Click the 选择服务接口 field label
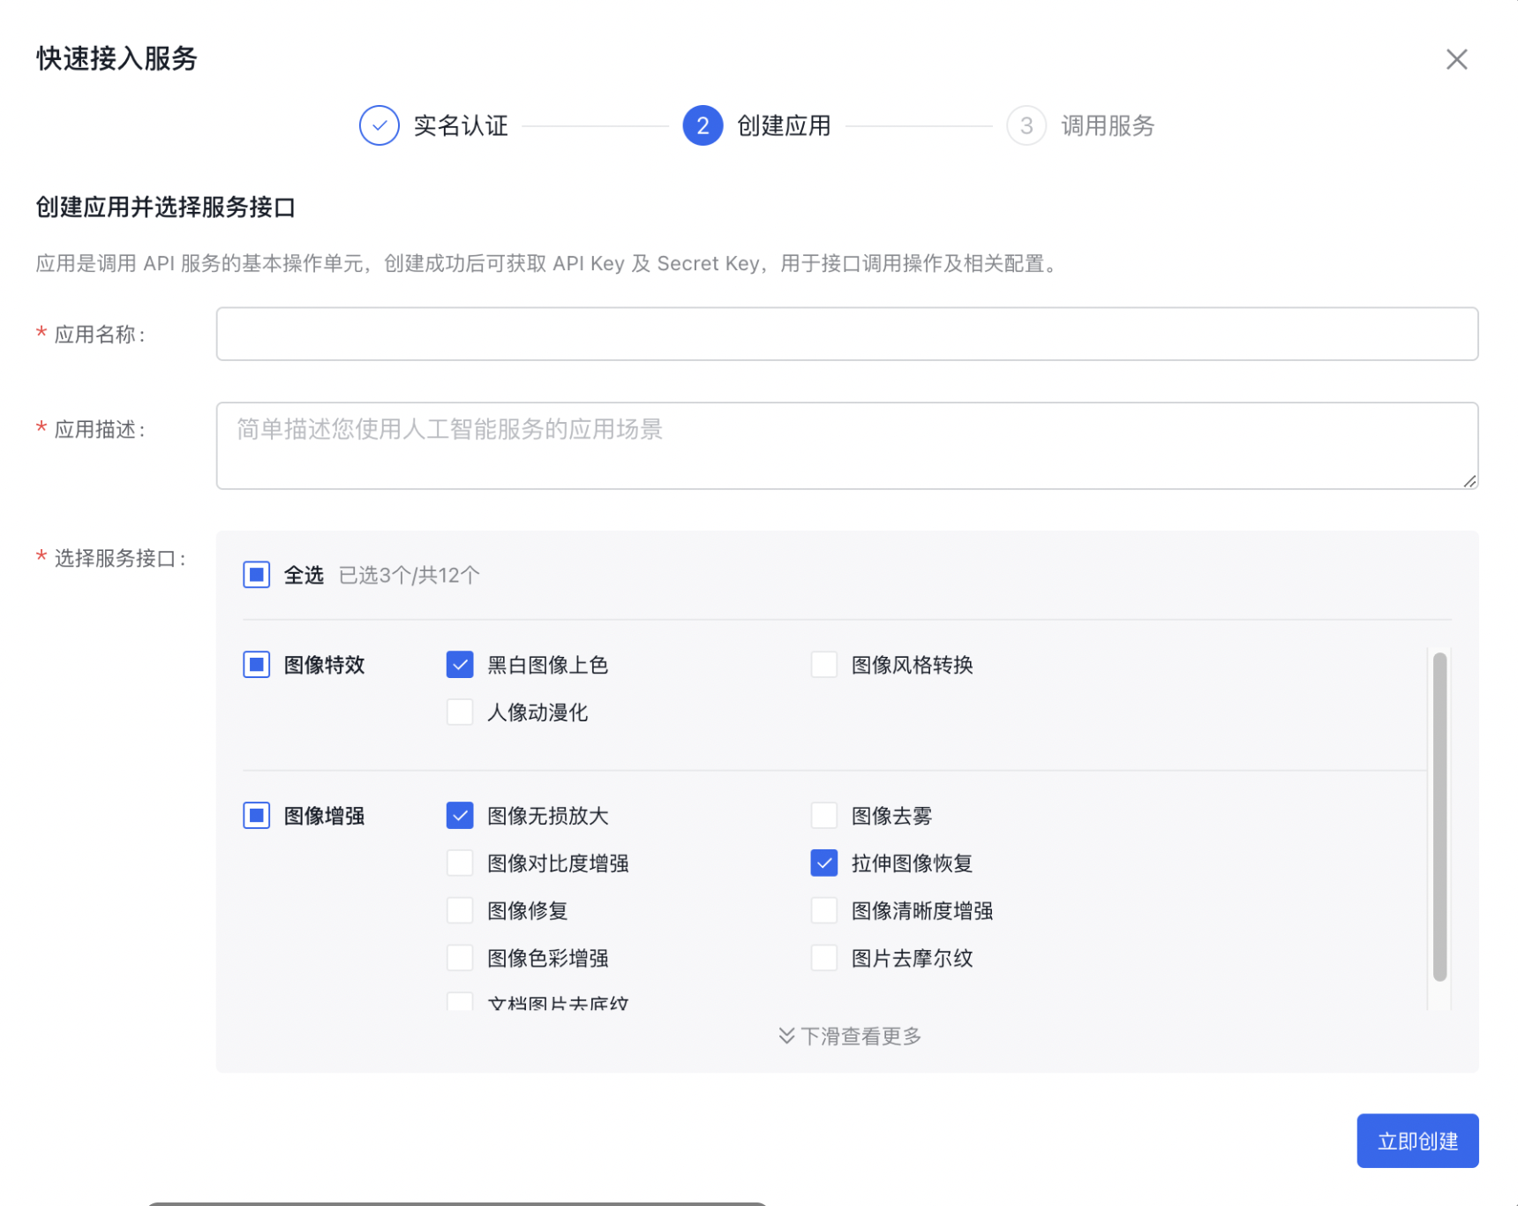 [x=120, y=558]
